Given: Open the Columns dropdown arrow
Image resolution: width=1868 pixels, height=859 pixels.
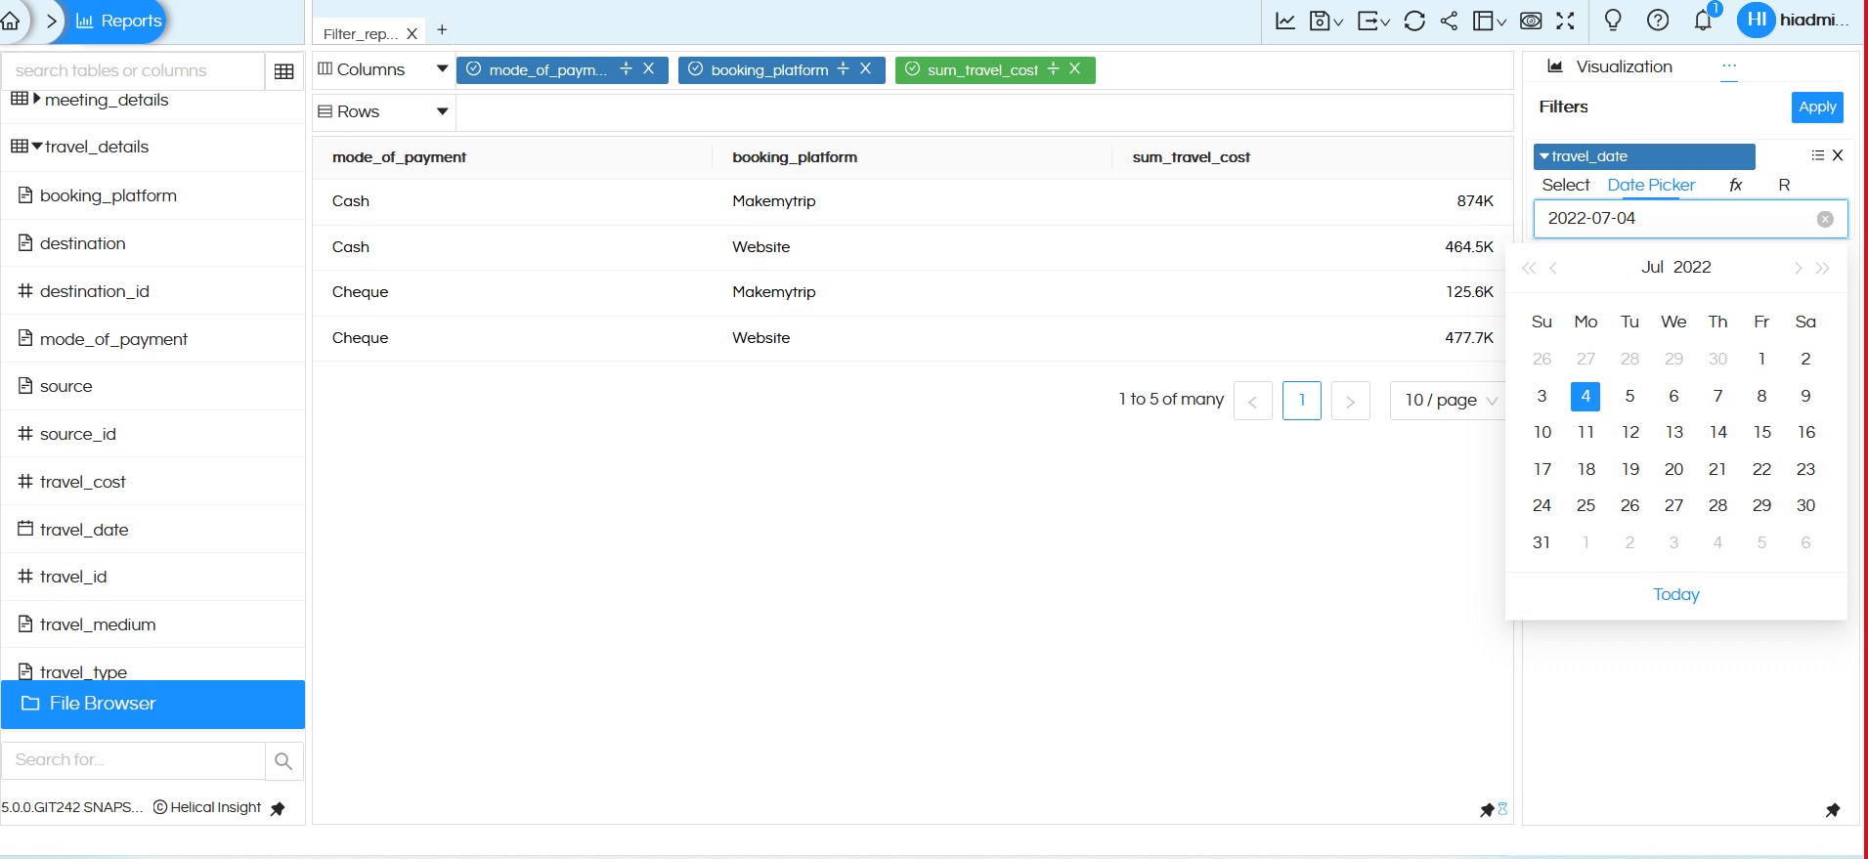Looking at the screenshot, I should pyautogui.click(x=442, y=69).
